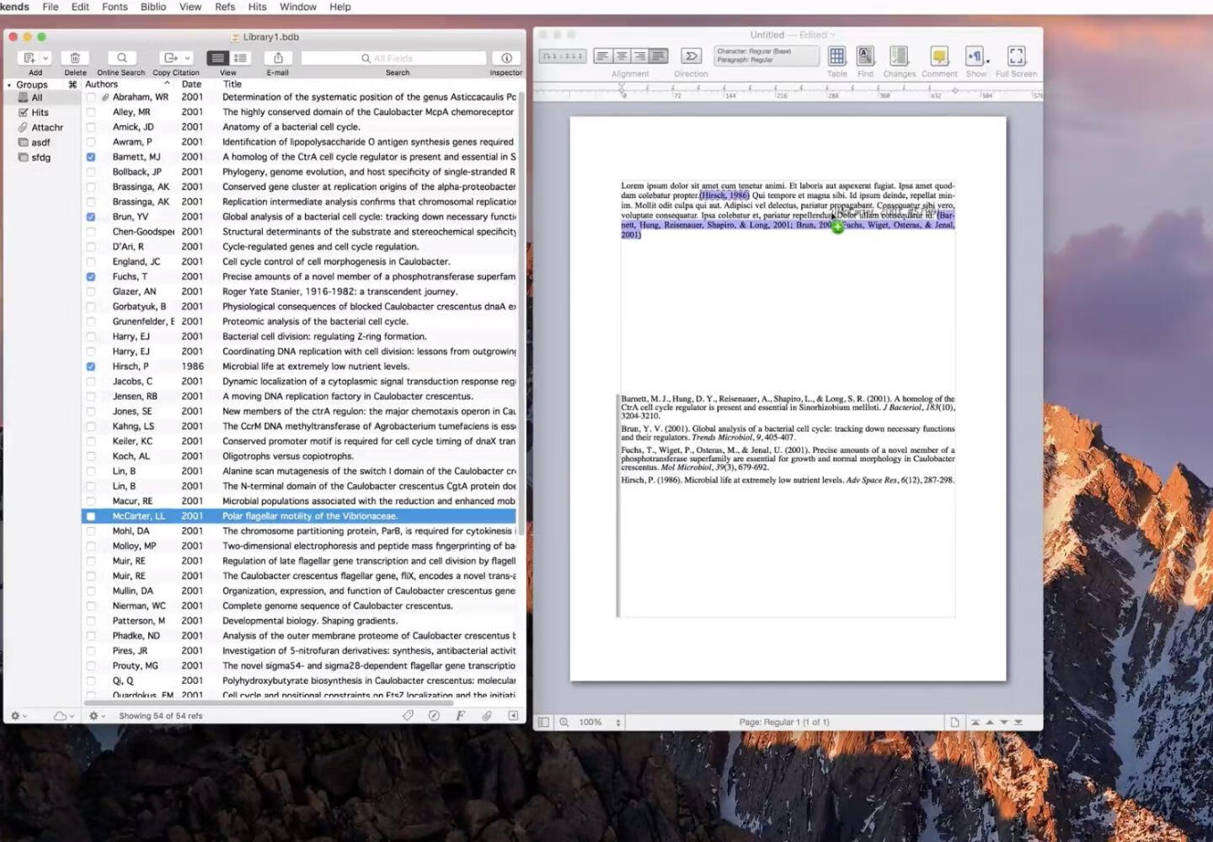Viewport: 1213px width, 842px height.
Task: Select the Hits group in sidebar
Action: [40, 113]
